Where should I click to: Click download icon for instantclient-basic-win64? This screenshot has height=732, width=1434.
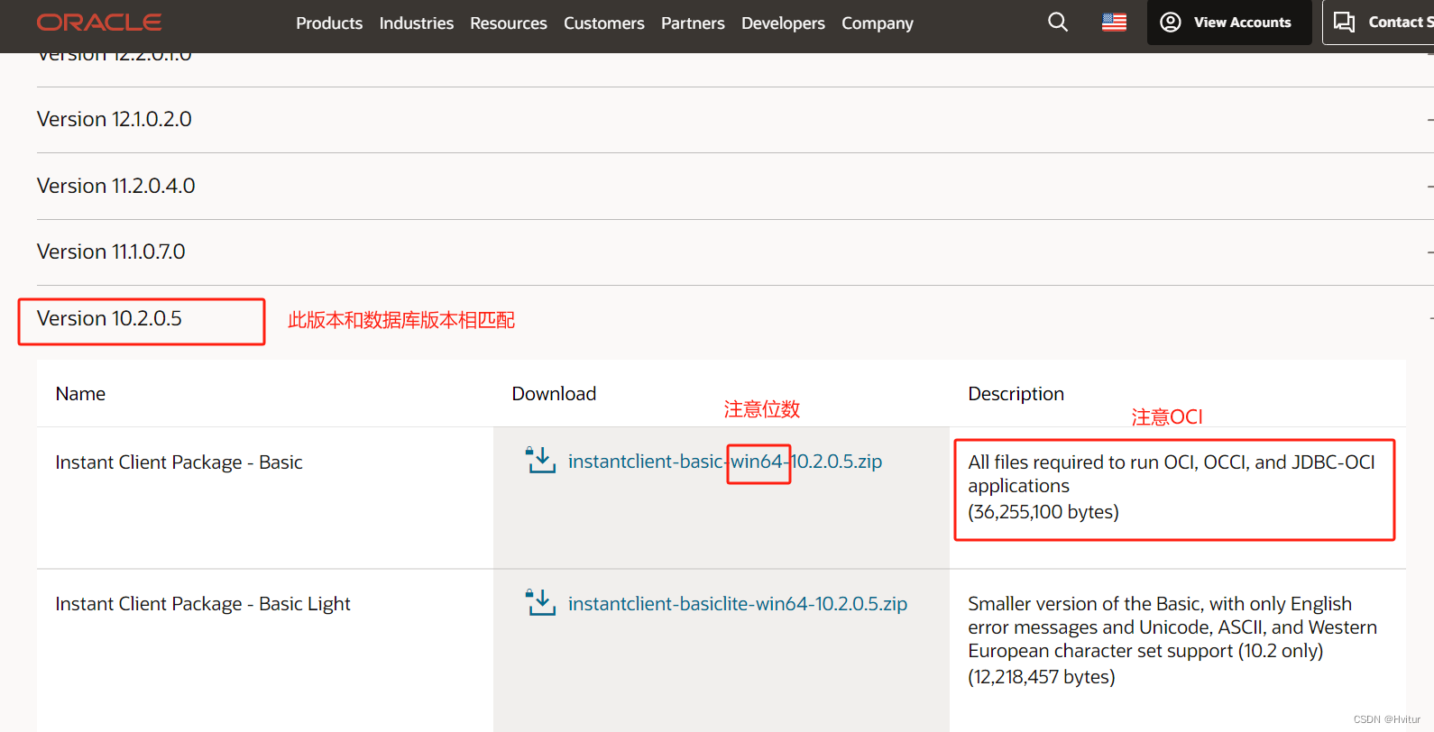click(541, 461)
